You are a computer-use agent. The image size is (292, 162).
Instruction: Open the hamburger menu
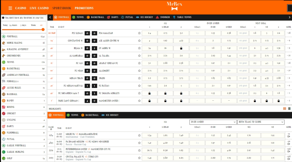(x=10, y=8)
